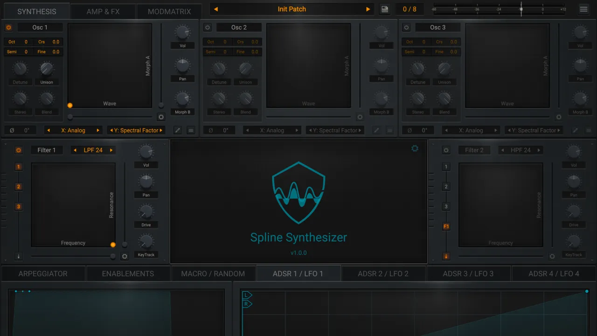The width and height of the screenshot is (597, 336).
Task: Open Filter 1 pad settings gear
Action: (125, 256)
